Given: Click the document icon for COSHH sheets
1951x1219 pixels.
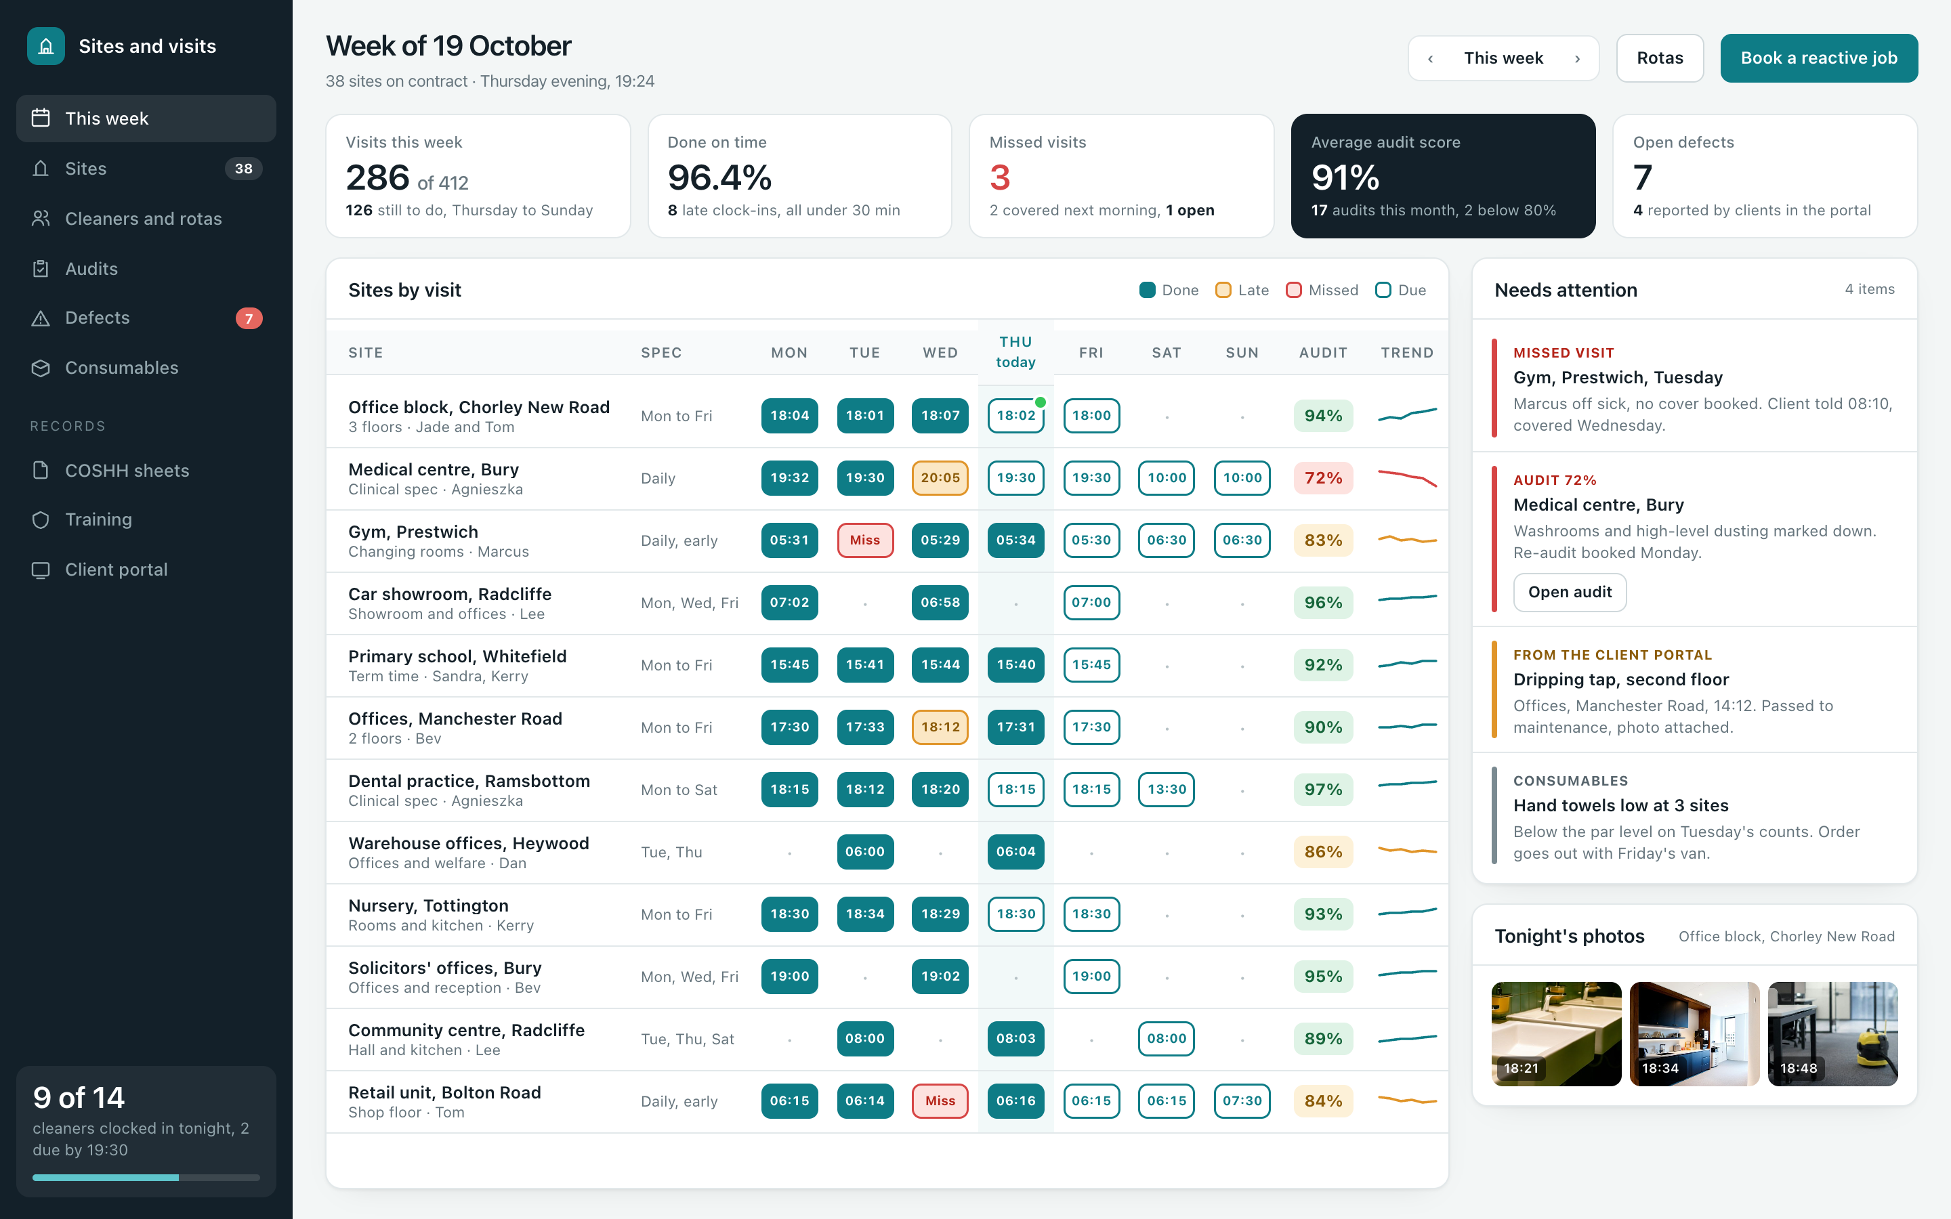Looking at the screenshot, I should click(x=41, y=470).
